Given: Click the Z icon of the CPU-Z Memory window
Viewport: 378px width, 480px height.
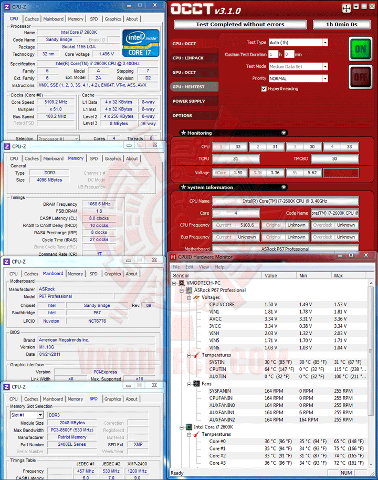Looking at the screenshot, I should tap(7, 147).
